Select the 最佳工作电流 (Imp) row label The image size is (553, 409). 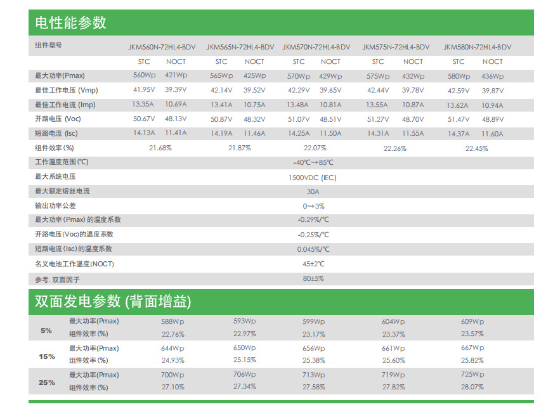pyautogui.click(x=65, y=105)
